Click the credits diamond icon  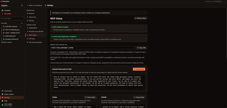(x=3, y=105)
